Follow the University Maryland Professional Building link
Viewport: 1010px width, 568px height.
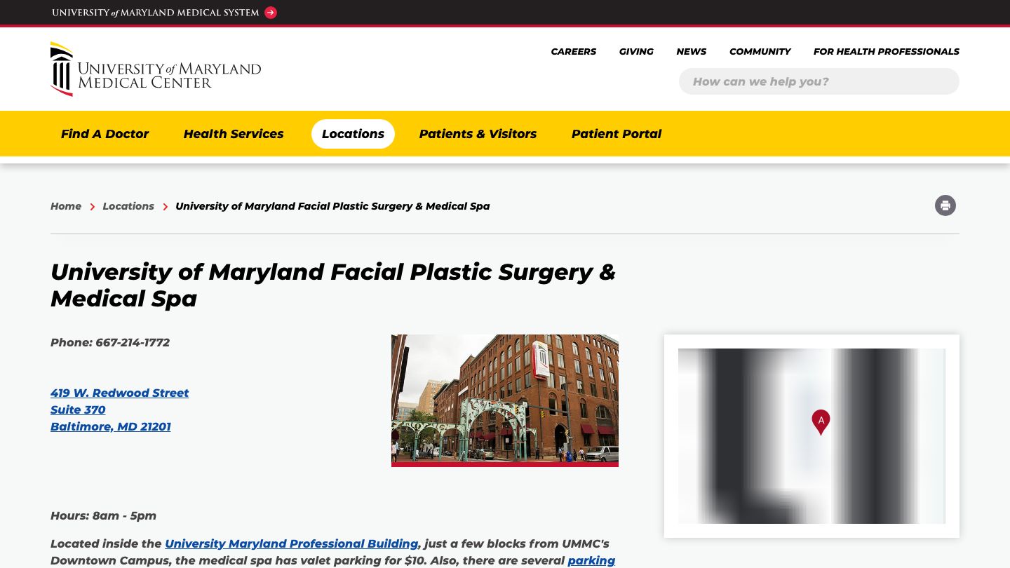point(291,543)
